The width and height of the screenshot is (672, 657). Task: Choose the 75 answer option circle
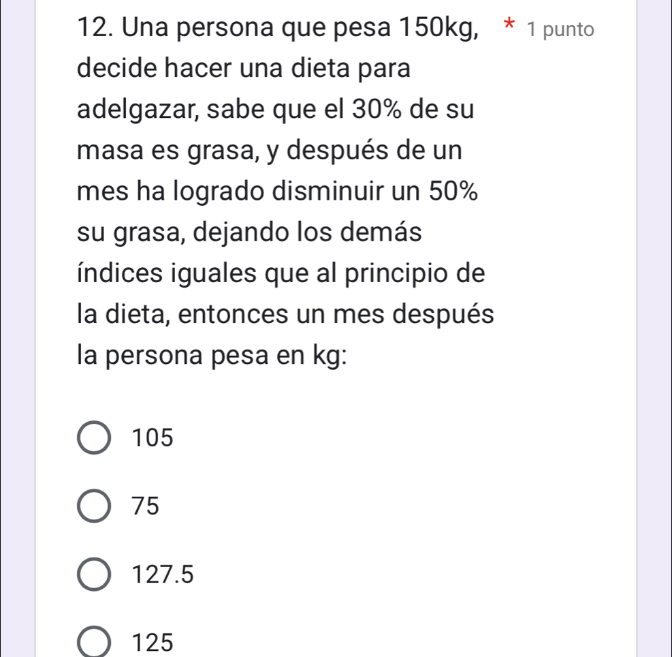(x=96, y=506)
